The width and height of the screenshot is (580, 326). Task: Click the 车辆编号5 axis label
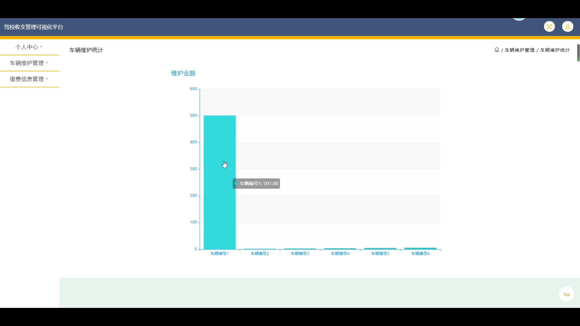tap(380, 254)
